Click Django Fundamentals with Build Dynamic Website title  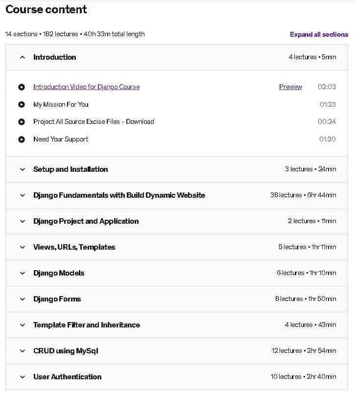(x=119, y=195)
